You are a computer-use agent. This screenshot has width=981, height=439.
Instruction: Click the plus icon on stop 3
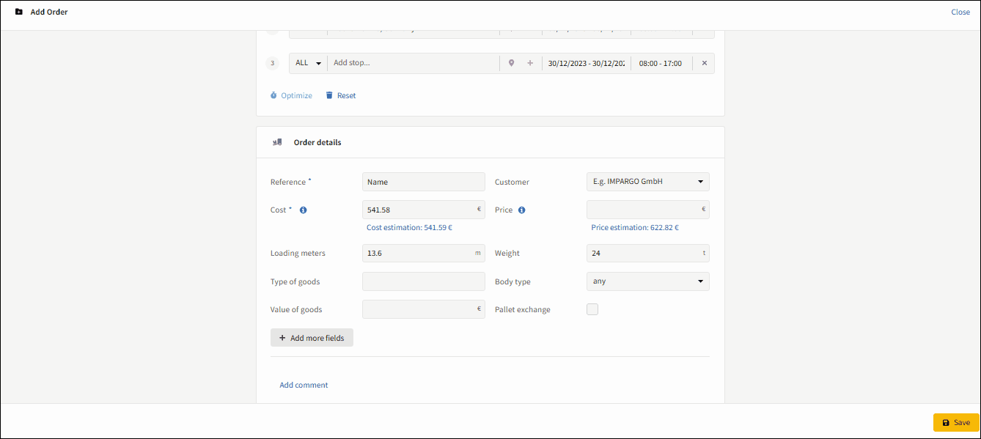click(x=530, y=63)
